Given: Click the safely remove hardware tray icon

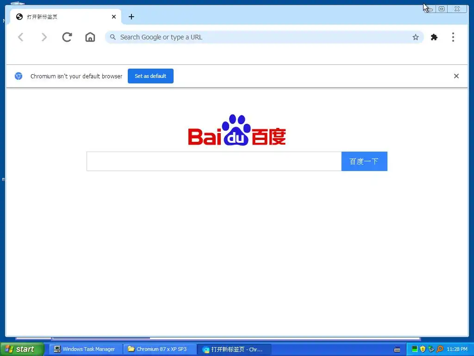Looking at the screenshot, I should pyautogui.click(x=431, y=349).
